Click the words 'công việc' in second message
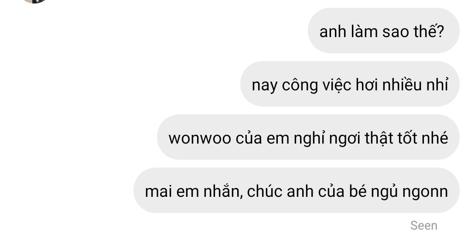The height and width of the screenshot is (237, 471). pos(316,85)
